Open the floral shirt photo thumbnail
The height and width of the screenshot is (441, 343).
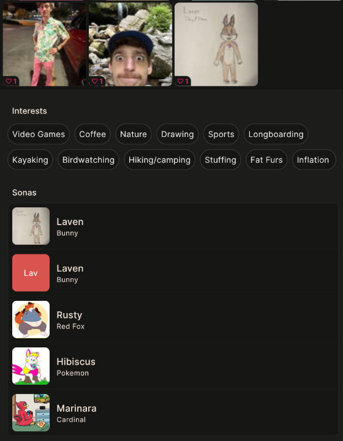tap(45, 44)
